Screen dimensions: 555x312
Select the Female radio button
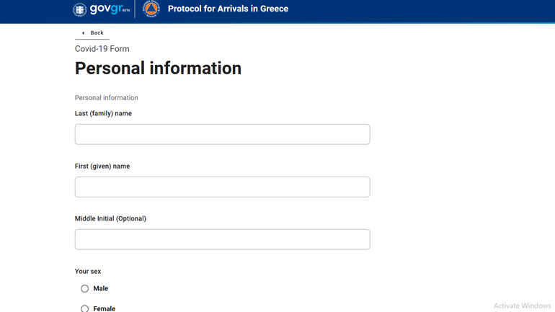tap(85, 308)
